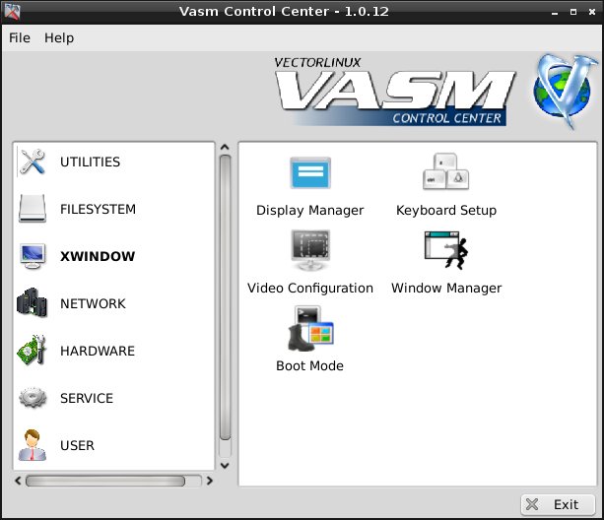The width and height of the screenshot is (604, 520).
Task: Click the Network servers icon
Action: click(33, 303)
